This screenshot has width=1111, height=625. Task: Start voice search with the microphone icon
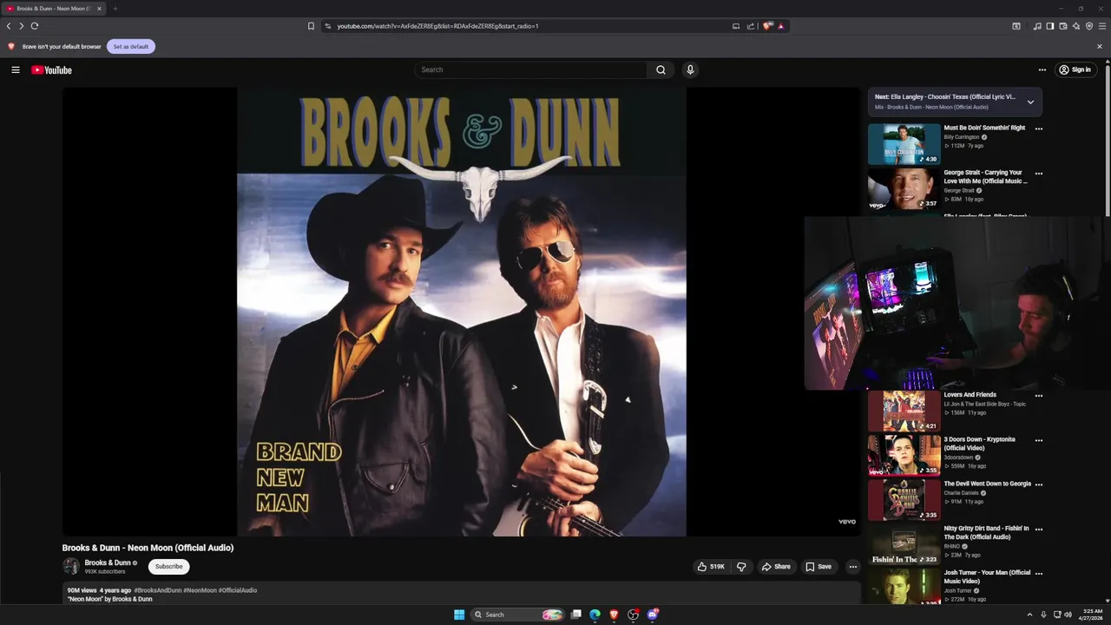click(x=690, y=69)
